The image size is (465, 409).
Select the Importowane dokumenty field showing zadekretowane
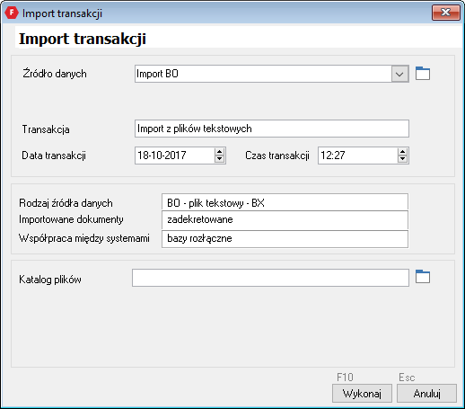285,220
